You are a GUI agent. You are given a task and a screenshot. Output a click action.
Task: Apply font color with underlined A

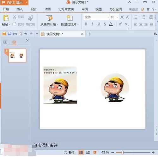tap(111, 24)
